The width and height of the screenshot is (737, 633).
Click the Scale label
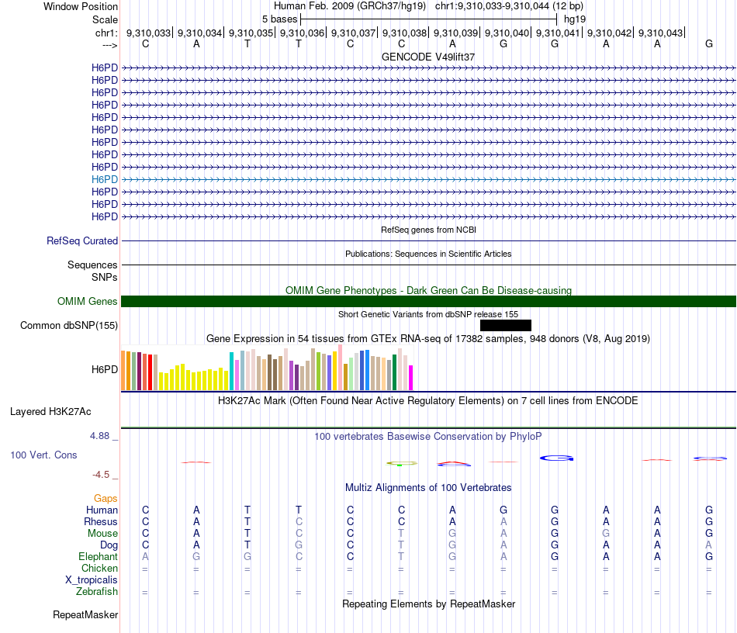pos(105,19)
